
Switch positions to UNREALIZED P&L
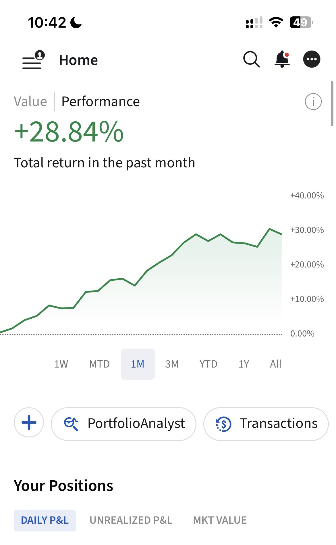[131, 520]
